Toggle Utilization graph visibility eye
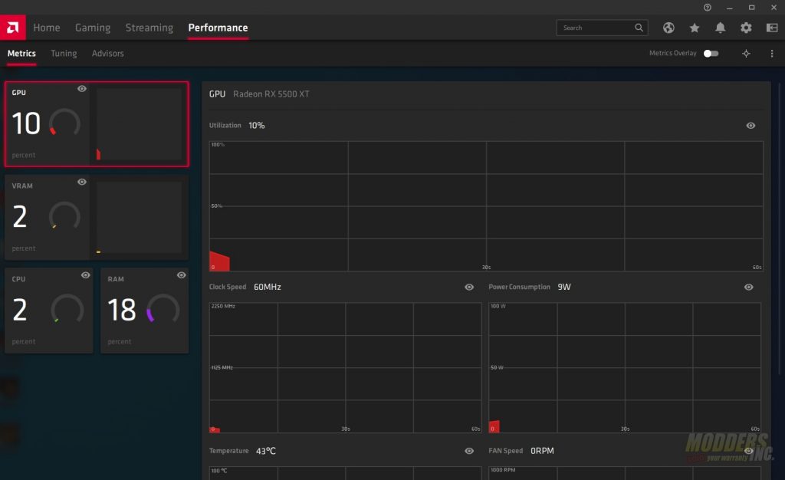 coord(751,126)
